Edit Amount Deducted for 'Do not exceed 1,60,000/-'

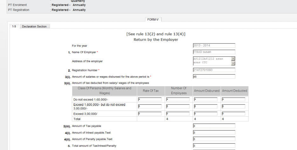233,99
